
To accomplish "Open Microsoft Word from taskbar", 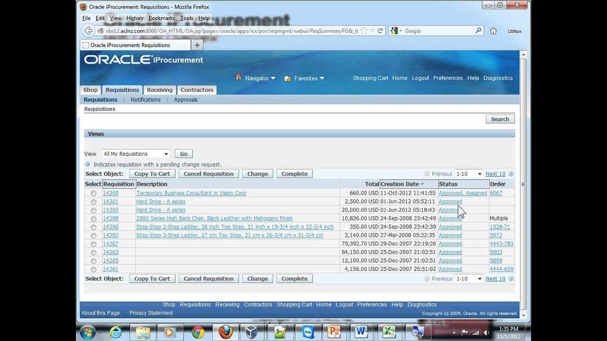I will coord(361,332).
